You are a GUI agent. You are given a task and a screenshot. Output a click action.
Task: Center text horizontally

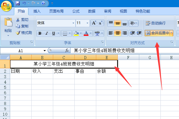tap(117, 33)
